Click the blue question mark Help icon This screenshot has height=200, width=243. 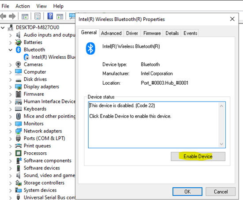[50, 16]
